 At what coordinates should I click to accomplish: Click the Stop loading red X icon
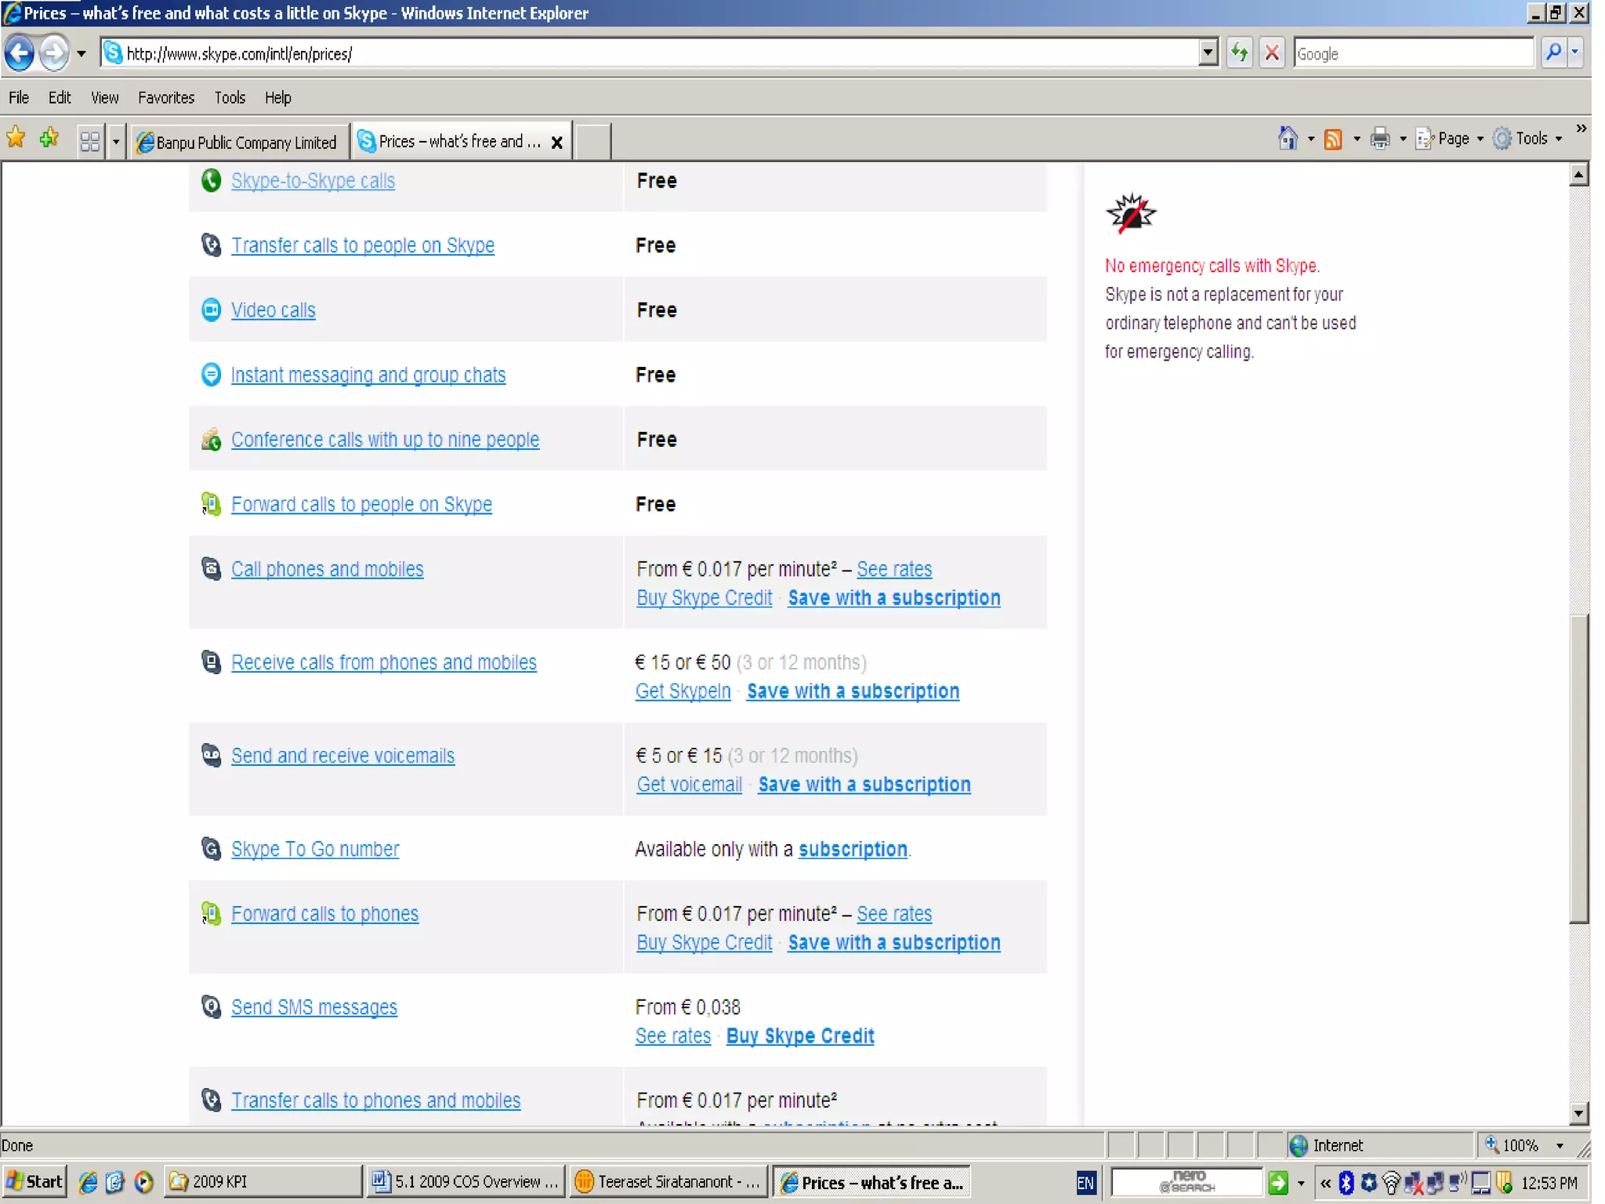tap(1271, 53)
